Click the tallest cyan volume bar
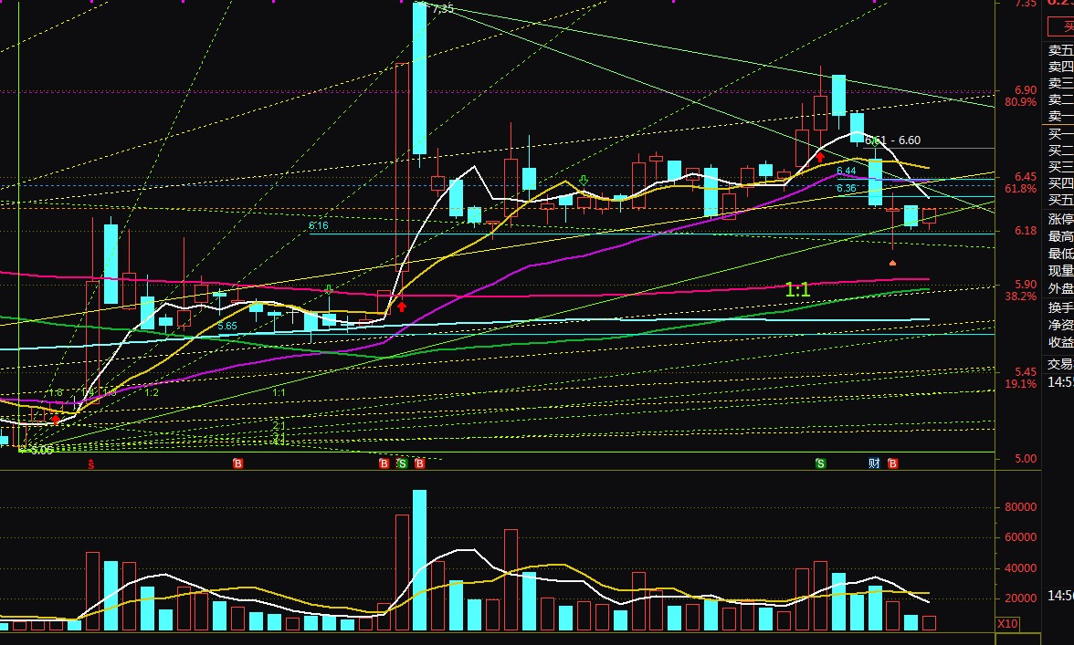Viewport: 1074px width, 645px height. [419, 559]
